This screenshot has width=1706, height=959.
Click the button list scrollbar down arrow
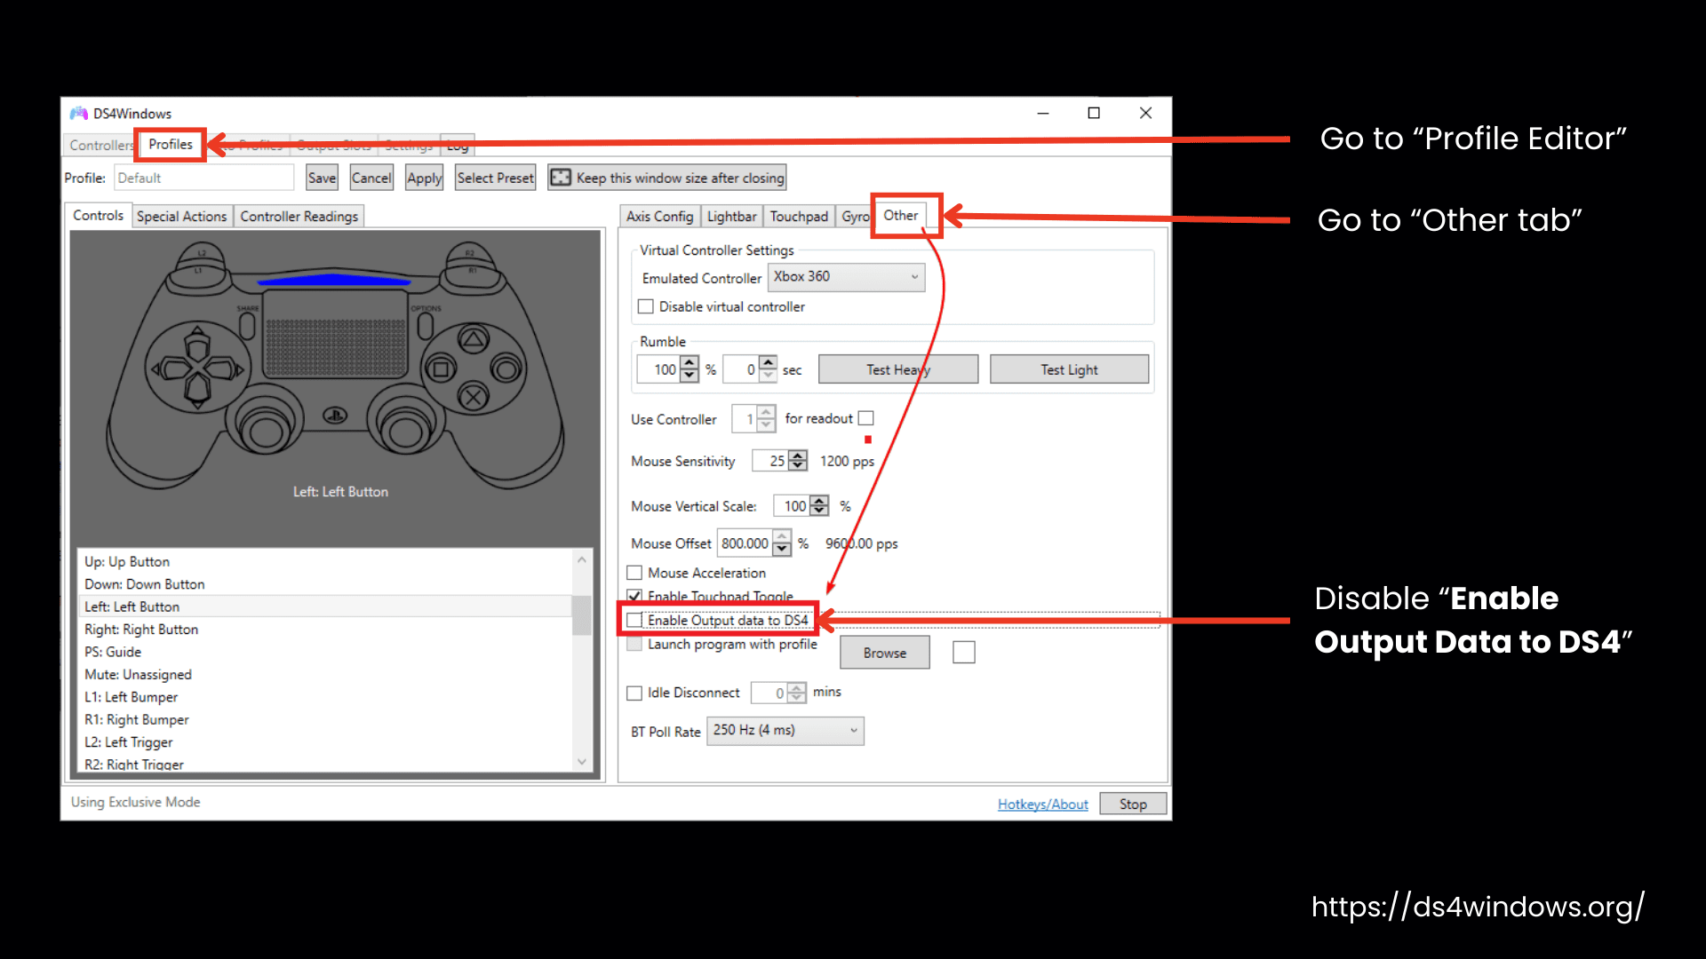pyautogui.click(x=582, y=761)
